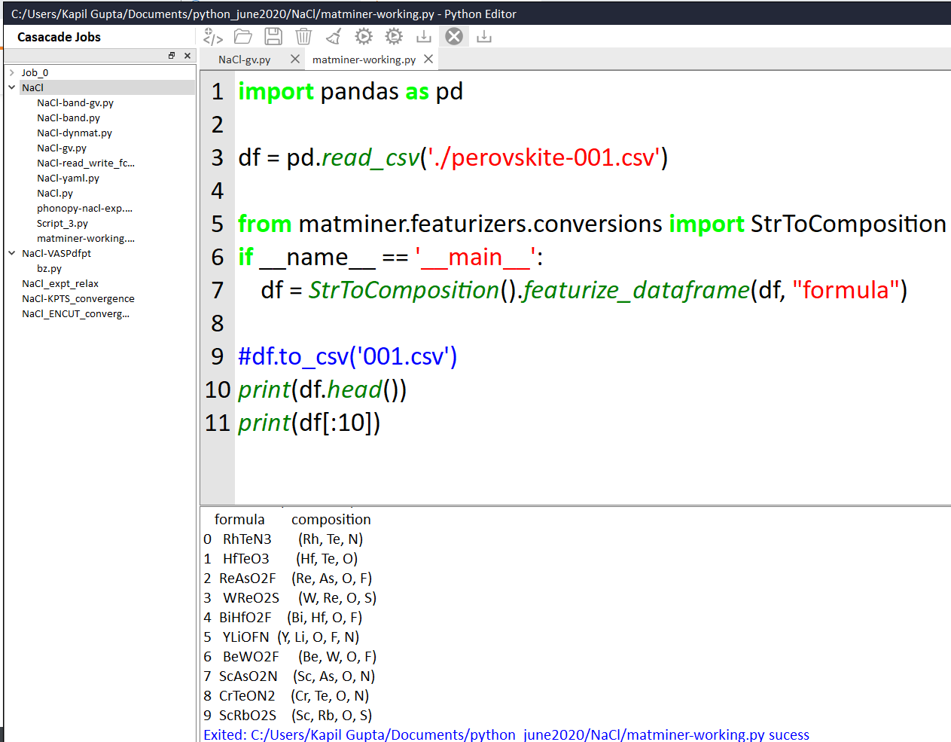Save the script with the floppy icon
This screenshot has height=742, width=951.
pyautogui.click(x=273, y=36)
